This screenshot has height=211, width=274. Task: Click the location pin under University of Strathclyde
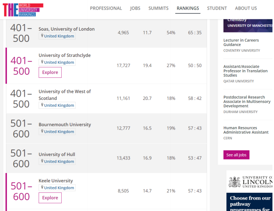tap(42, 62)
